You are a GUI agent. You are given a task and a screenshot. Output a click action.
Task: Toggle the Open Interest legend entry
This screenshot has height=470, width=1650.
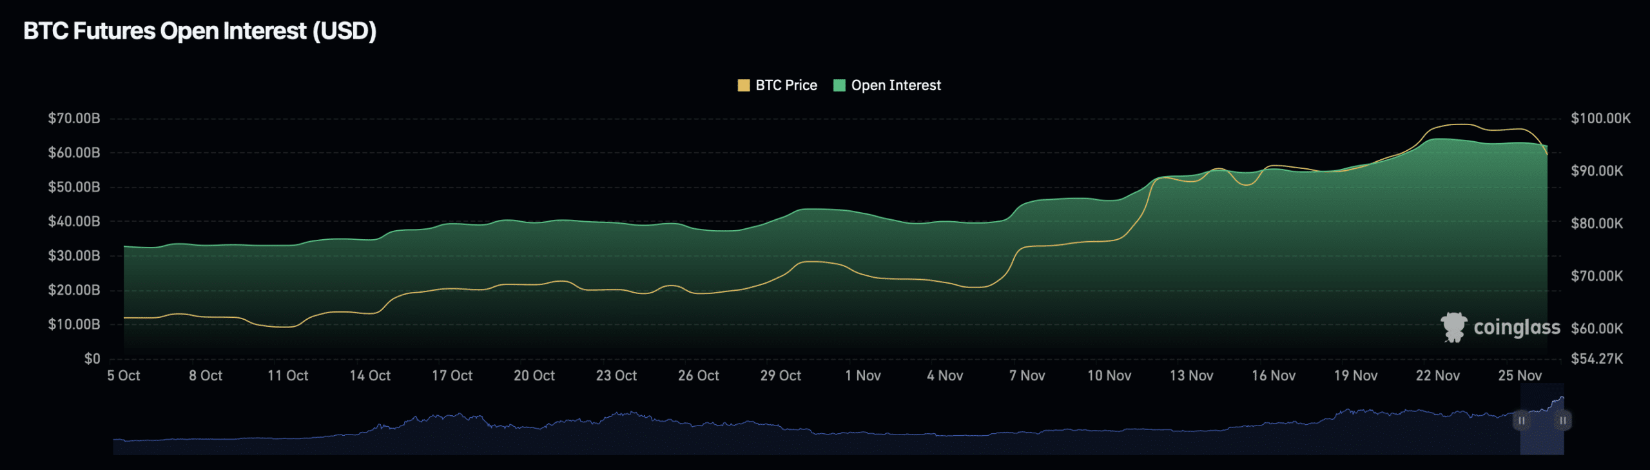click(x=887, y=85)
